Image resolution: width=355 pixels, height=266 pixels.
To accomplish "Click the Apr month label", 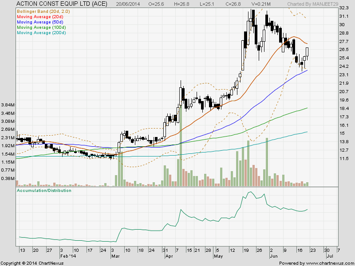I will (169, 256).
